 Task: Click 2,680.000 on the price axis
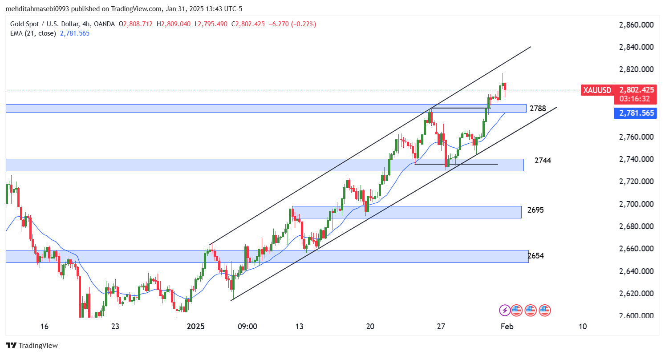[x=636, y=226]
